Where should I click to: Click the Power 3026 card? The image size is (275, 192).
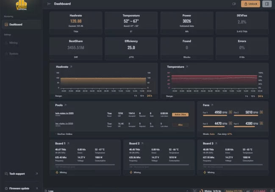(x=187, y=23)
